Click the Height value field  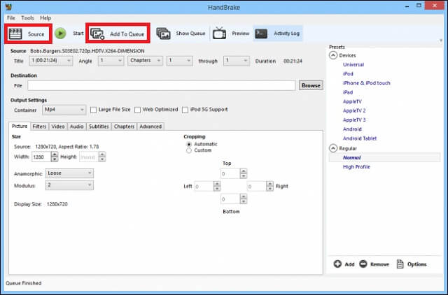pyautogui.click(x=89, y=157)
